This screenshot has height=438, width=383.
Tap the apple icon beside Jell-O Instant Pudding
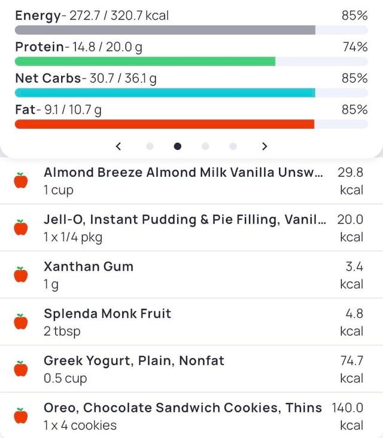(21, 228)
